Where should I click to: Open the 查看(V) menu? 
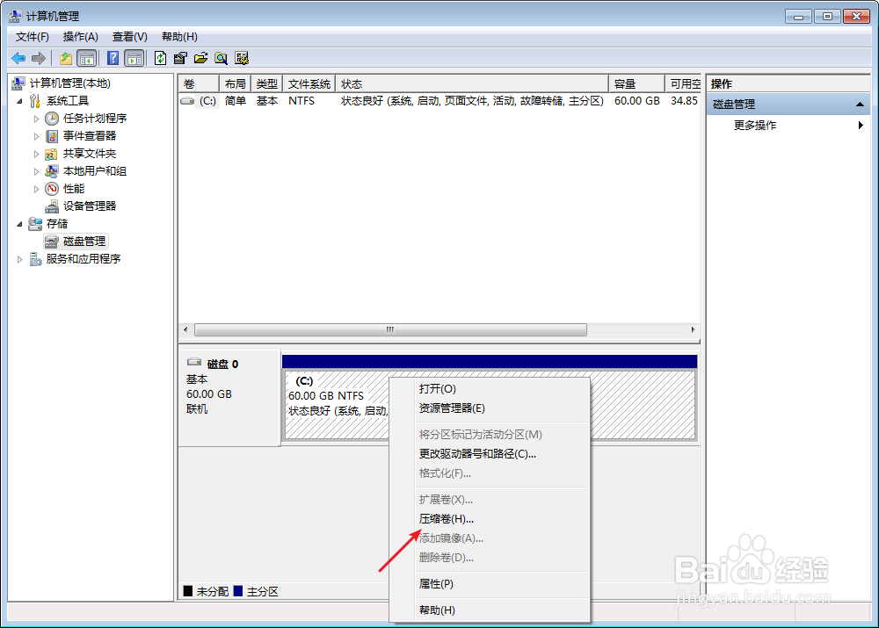(129, 37)
